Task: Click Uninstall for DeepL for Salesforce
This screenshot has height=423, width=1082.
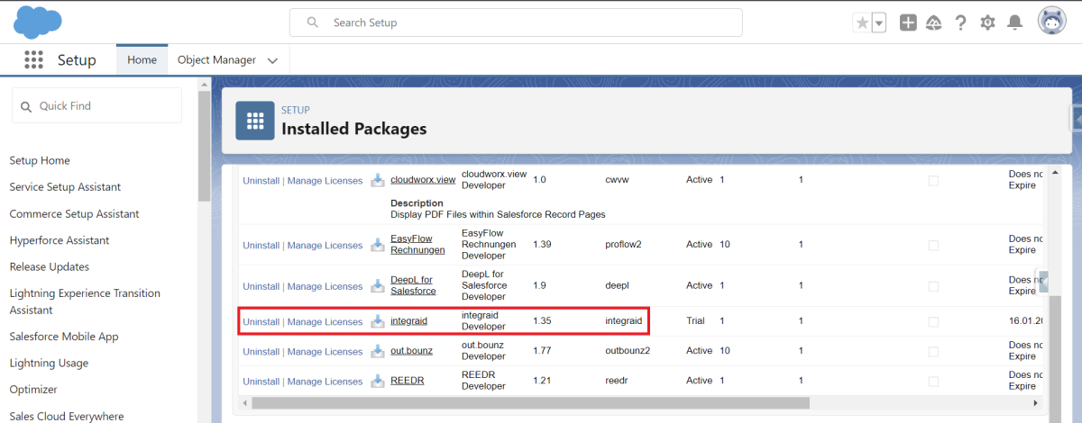Action: [261, 286]
